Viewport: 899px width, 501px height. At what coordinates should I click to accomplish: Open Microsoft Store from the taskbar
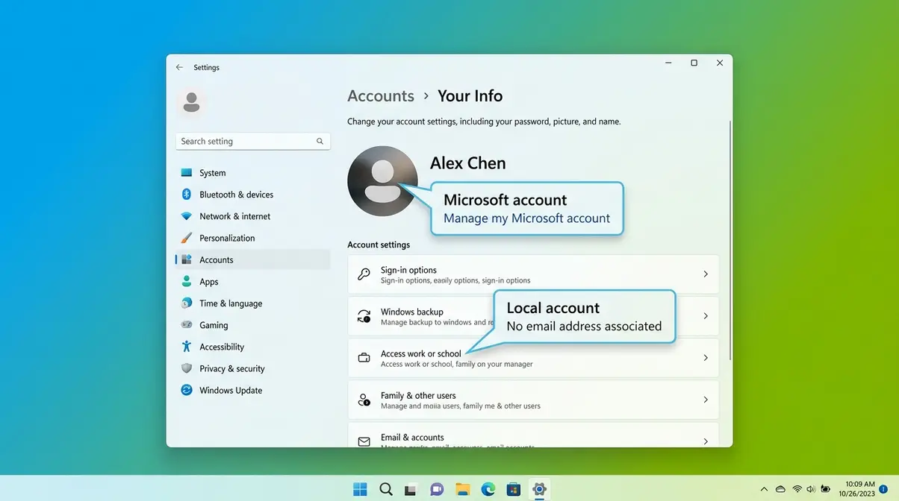(x=513, y=490)
